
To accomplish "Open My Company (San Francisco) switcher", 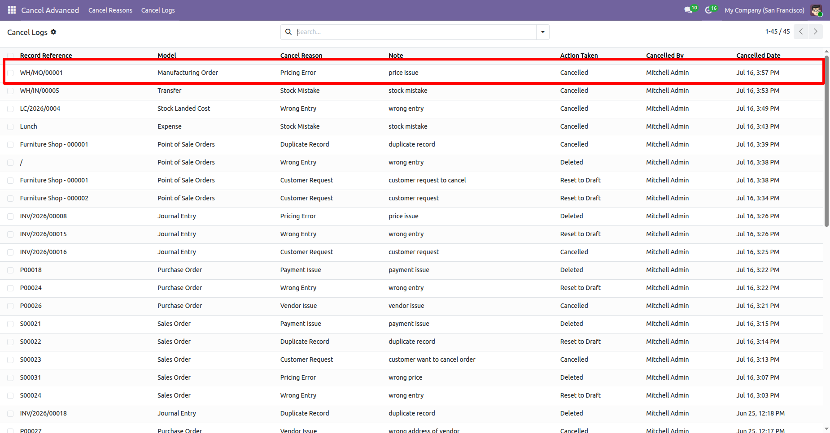I will tap(764, 10).
